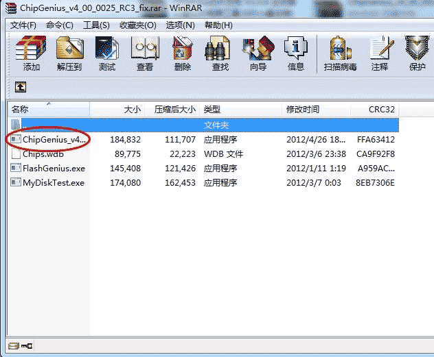This screenshot has height=357, width=434.
Task: Select the MyDiskTest.exe file name
Action: pos(54,182)
